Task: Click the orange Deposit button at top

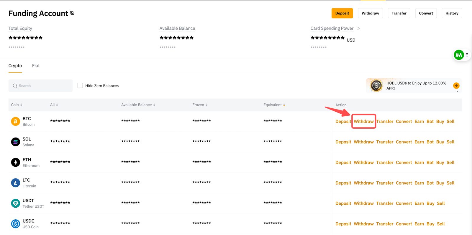Action: 342,13
